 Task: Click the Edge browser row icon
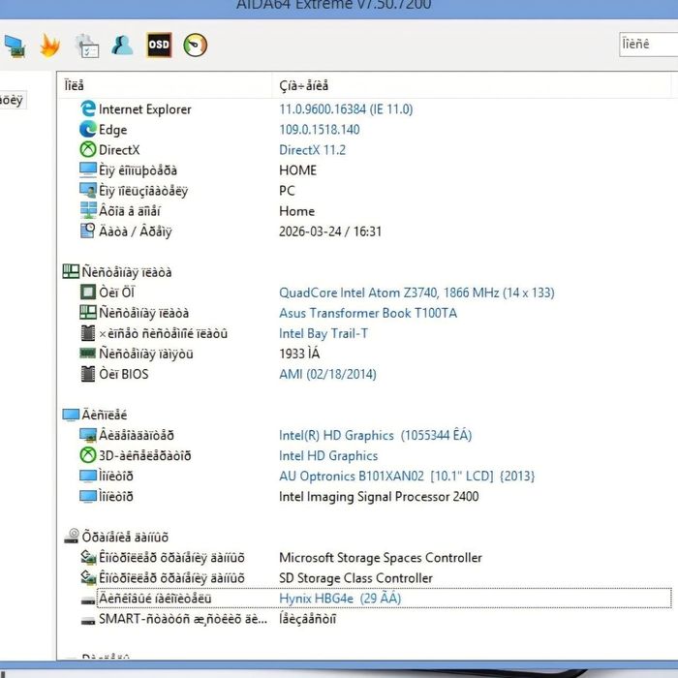click(x=88, y=129)
